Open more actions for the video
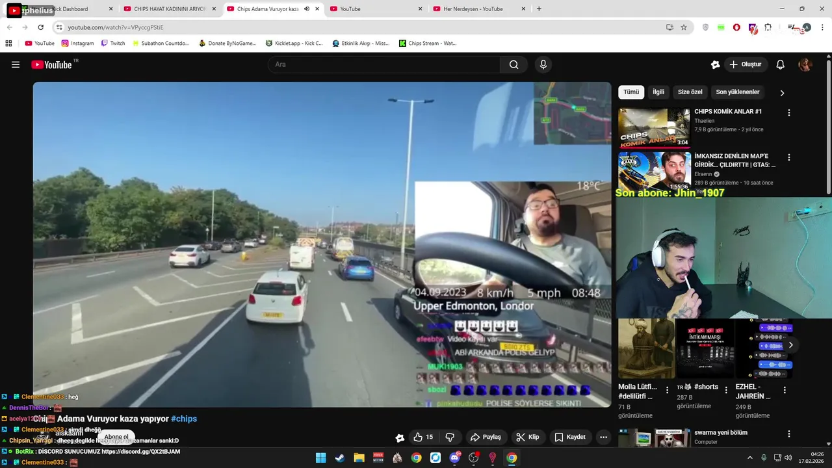This screenshot has height=468, width=832. pyautogui.click(x=603, y=437)
